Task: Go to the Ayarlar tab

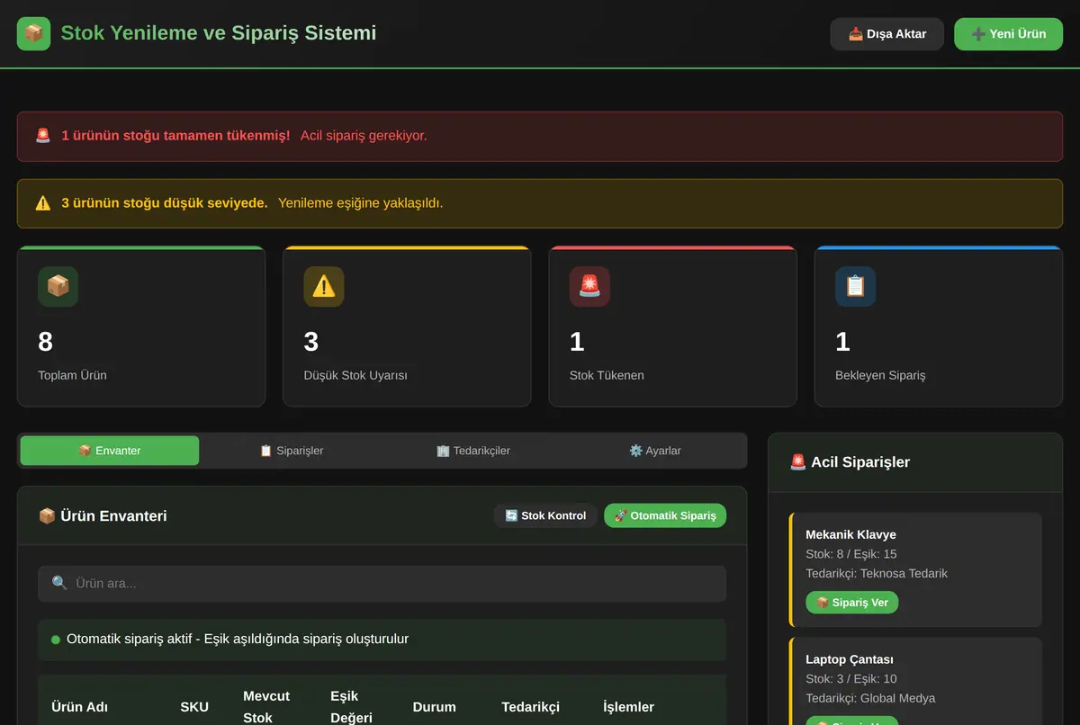Action: (655, 451)
